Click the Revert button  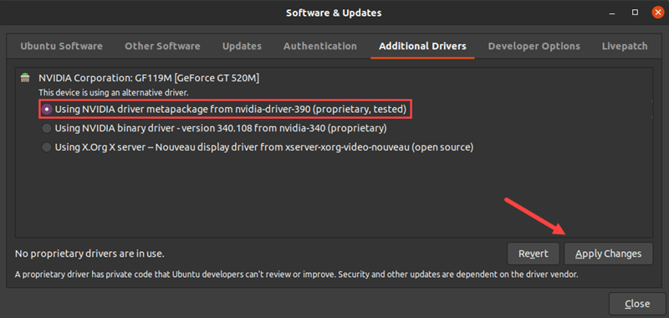(534, 254)
